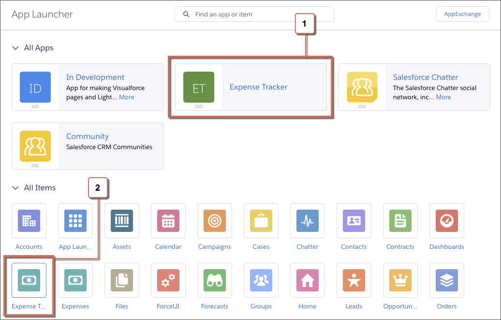Click the Leads label
Screen dimensions: 501x320
(x=354, y=306)
